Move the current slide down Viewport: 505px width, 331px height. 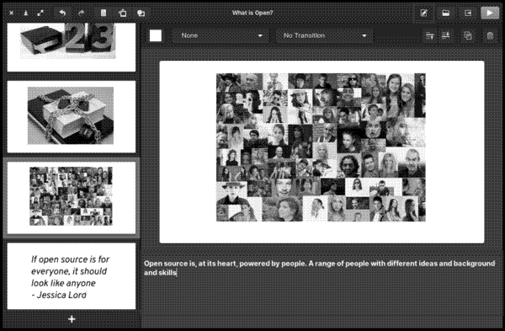tap(446, 35)
